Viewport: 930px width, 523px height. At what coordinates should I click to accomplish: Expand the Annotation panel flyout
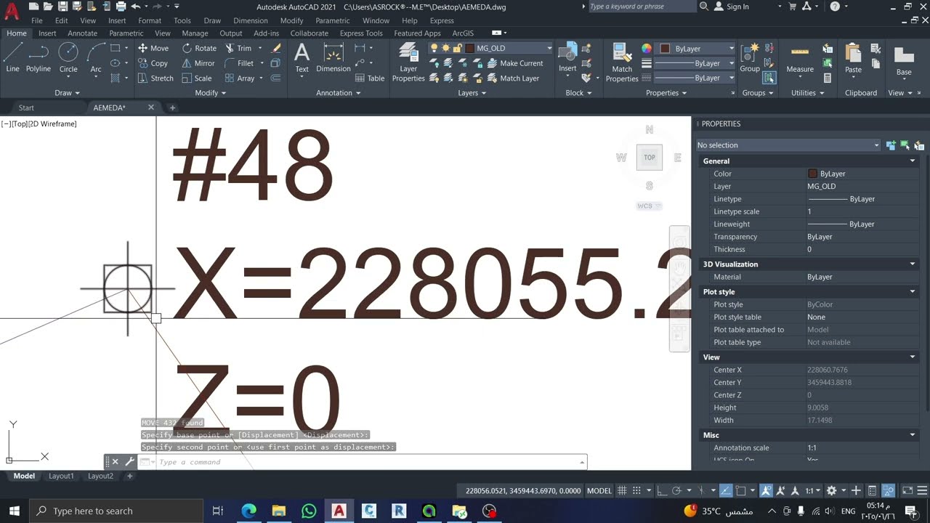(x=339, y=93)
